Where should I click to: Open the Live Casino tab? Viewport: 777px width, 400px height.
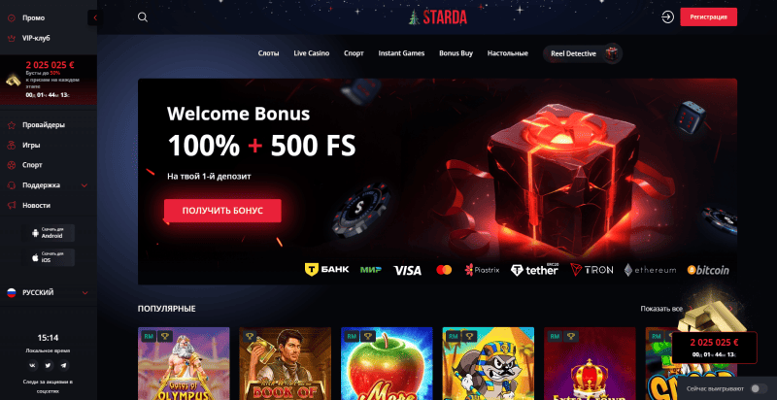[311, 53]
